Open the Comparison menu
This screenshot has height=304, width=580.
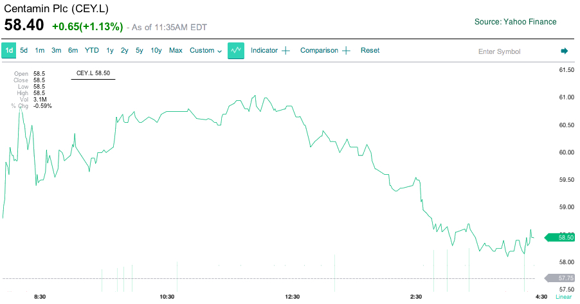(319, 51)
